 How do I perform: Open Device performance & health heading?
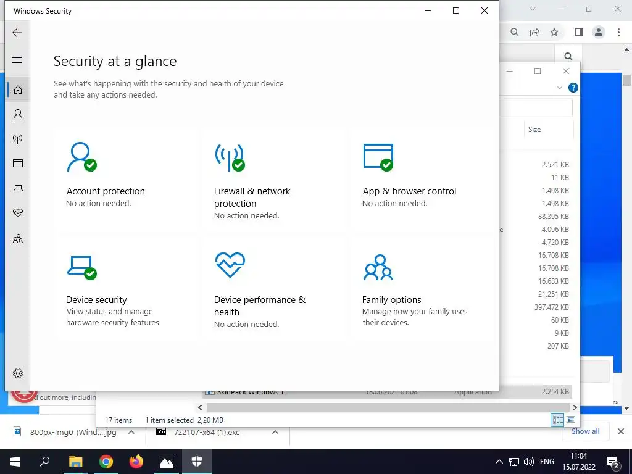260,306
